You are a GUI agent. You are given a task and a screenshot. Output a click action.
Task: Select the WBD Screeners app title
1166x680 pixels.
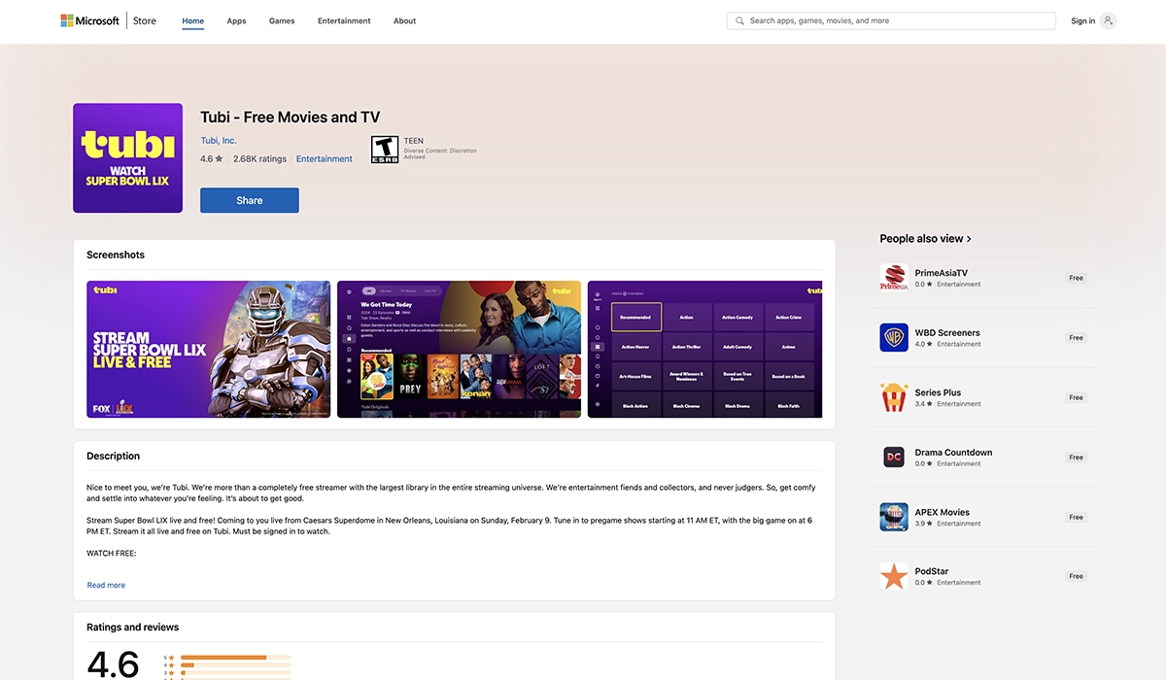point(947,333)
